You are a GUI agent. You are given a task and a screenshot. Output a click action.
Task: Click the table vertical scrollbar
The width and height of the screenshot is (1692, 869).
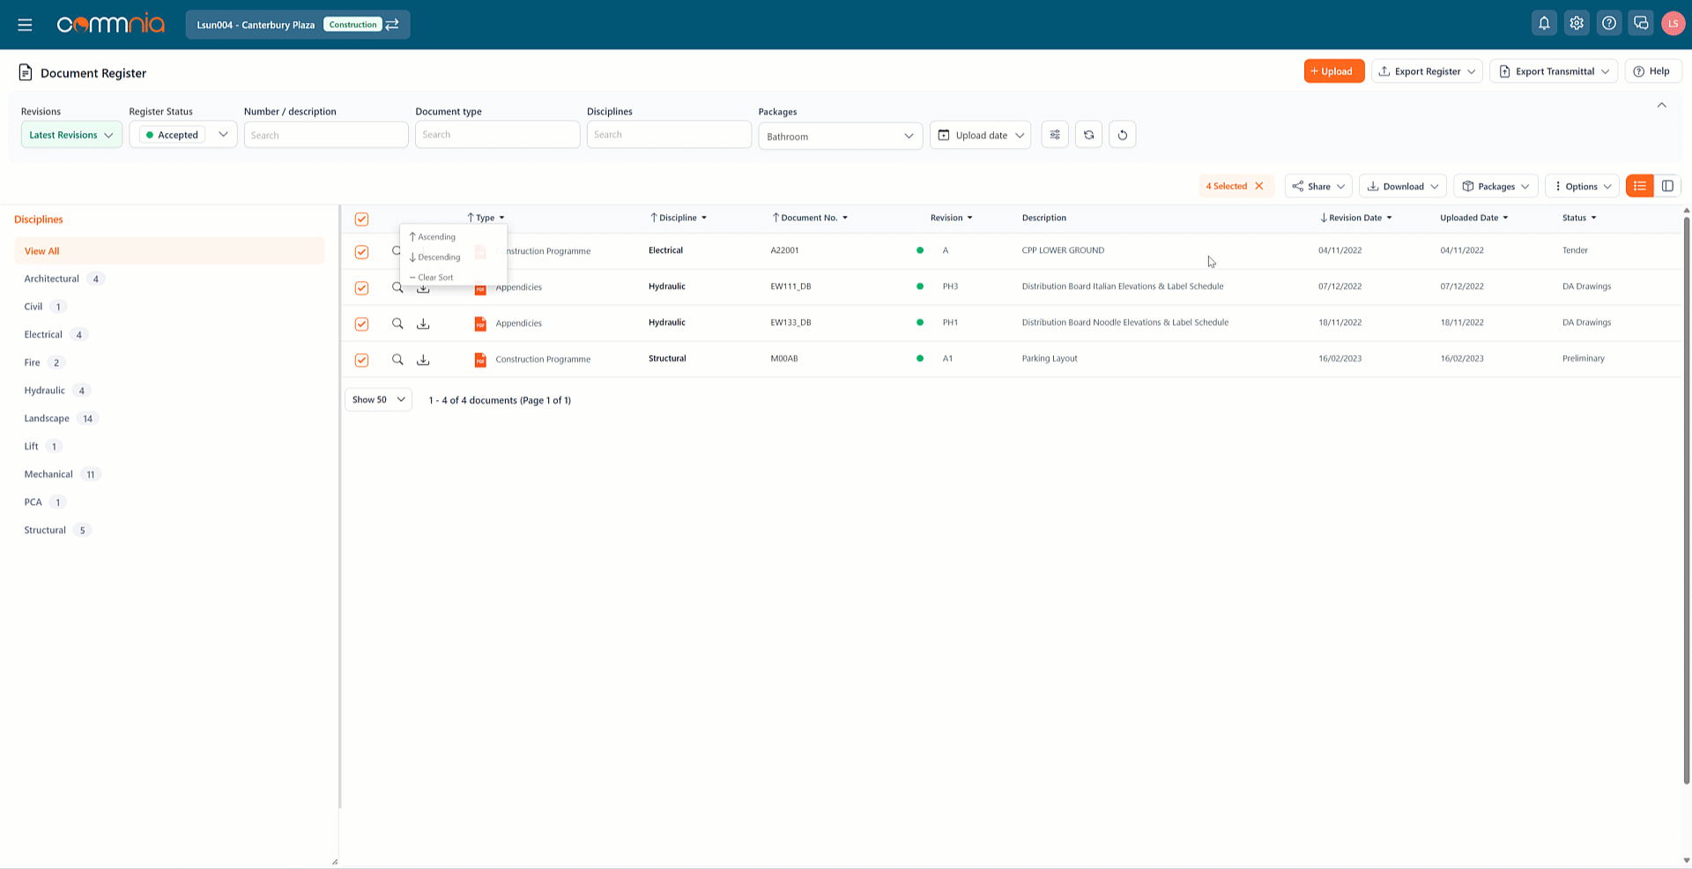[1687, 500]
